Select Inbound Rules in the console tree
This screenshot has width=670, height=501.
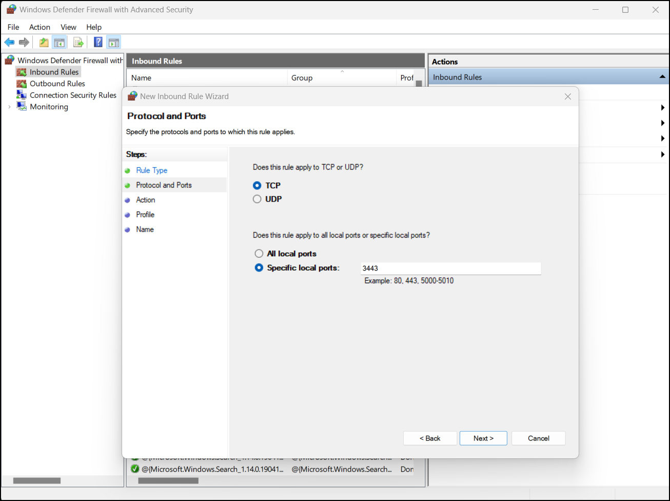pos(54,72)
